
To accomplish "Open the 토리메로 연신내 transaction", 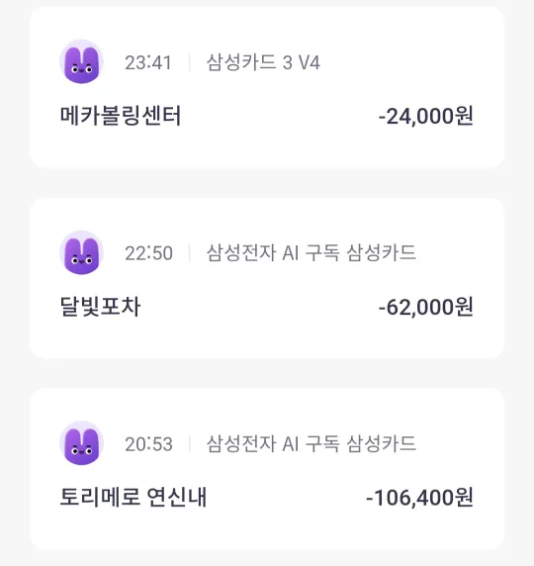I will [x=267, y=469].
